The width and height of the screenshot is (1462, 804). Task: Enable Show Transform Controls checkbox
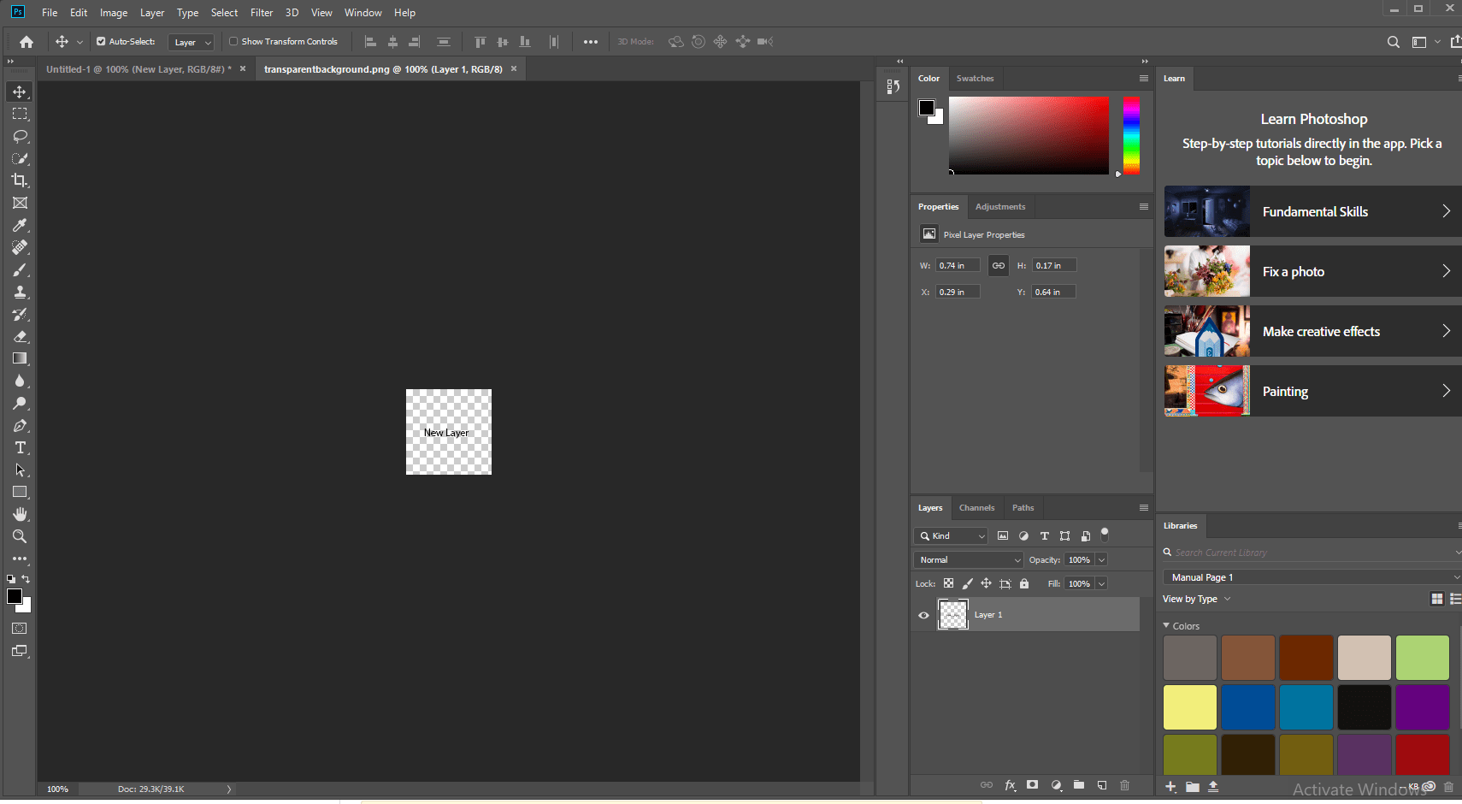[233, 41]
